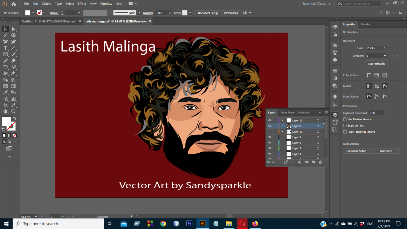Select the Line Segment tool
This screenshot has width=407, height=229.
pyautogui.click(x=13, y=48)
